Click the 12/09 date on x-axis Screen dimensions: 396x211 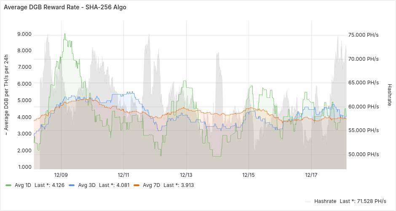coord(61,175)
